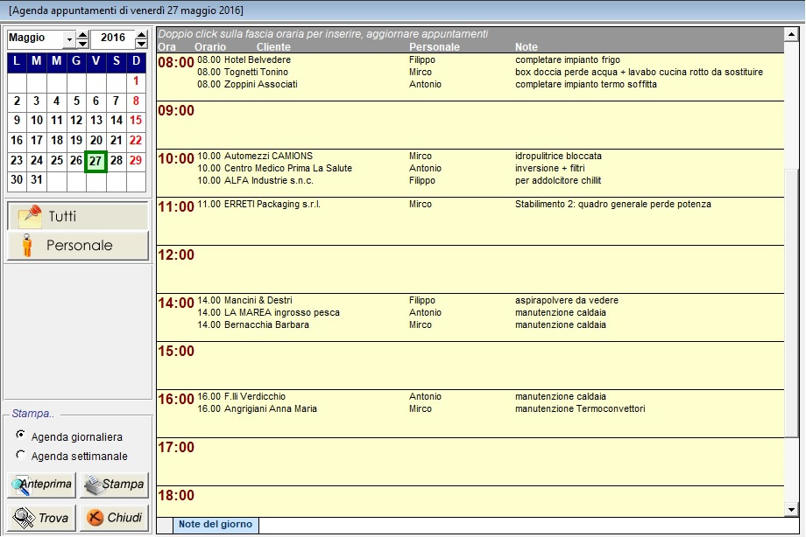
Task: Click scrollbar down arrow of agenda
Action: point(791,509)
